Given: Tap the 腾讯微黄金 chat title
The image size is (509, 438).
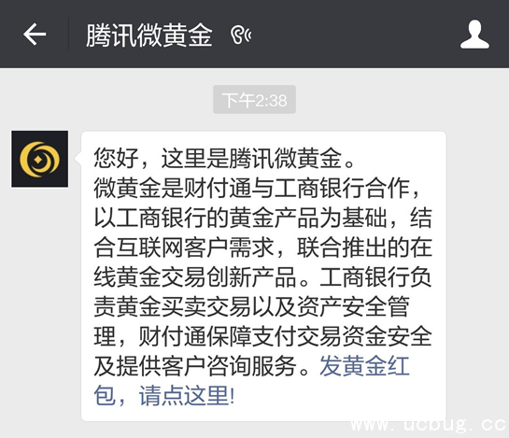Looking at the screenshot, I should click(149, 35).
